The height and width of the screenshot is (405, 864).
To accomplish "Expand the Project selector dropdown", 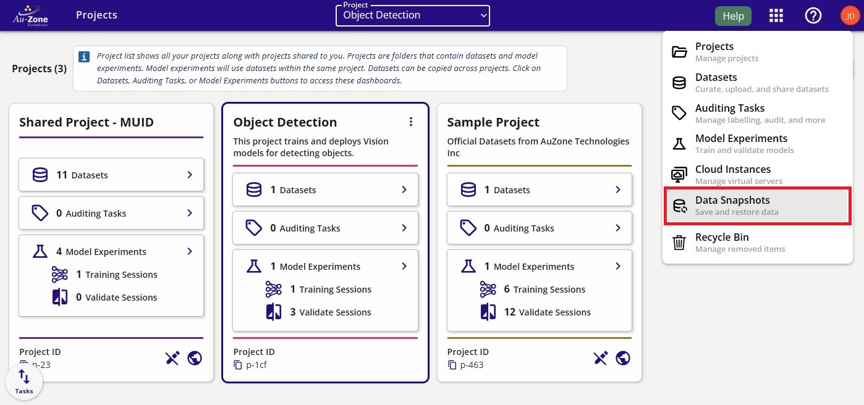I will pyautogui.click(x=412, y=16).
